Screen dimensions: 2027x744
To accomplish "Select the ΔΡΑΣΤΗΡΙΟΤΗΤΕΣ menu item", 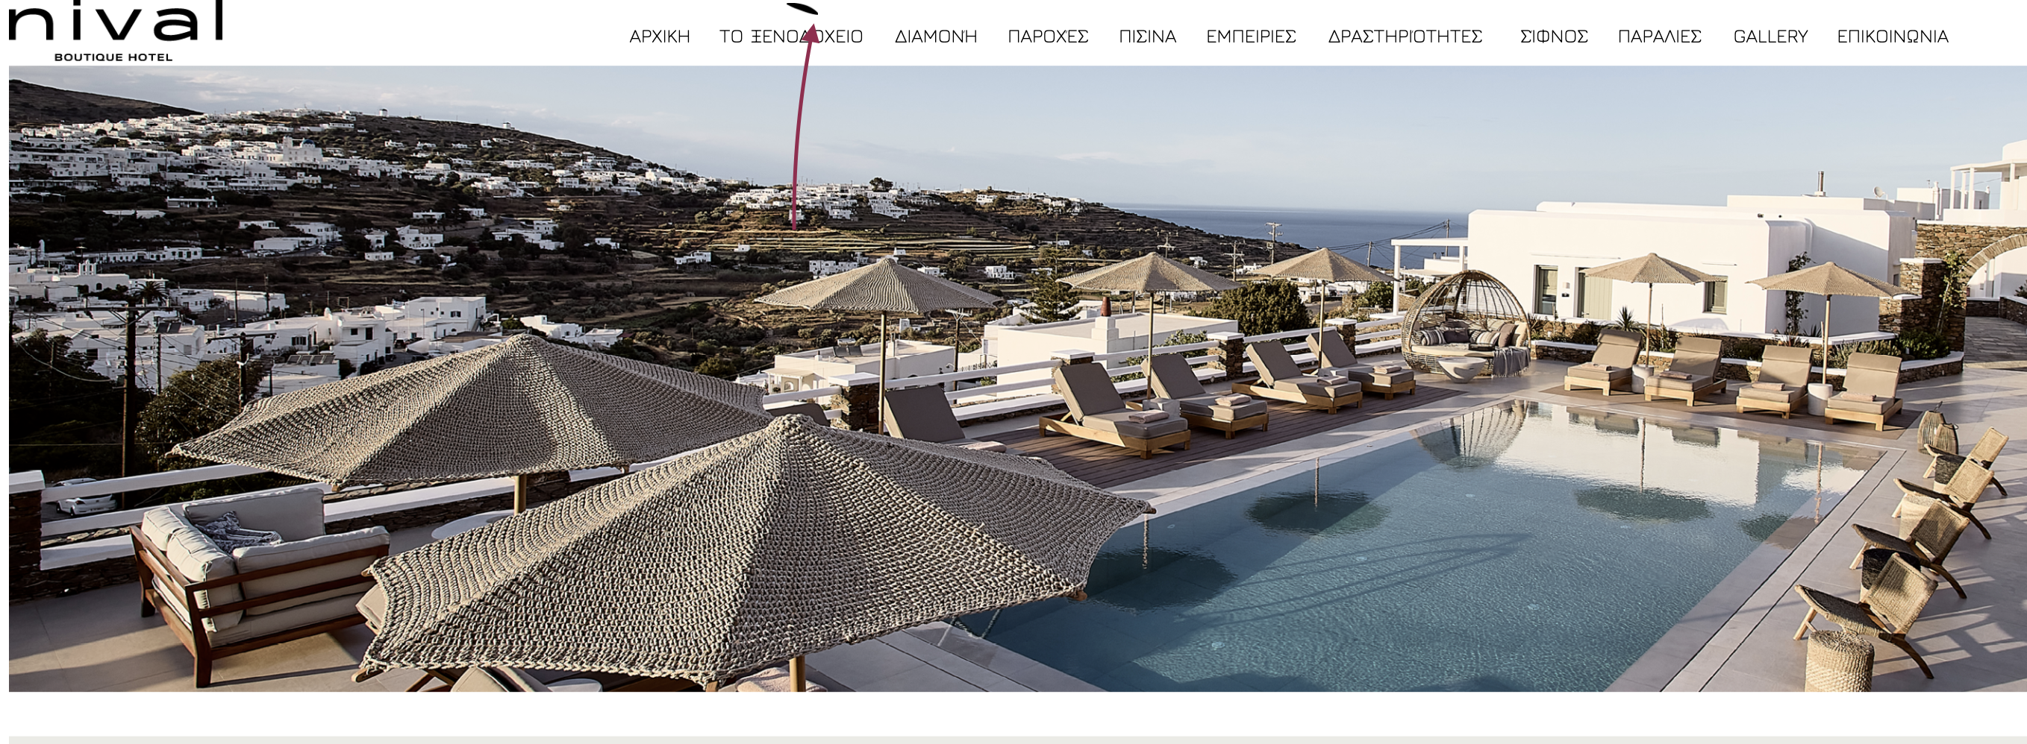I will coord(1405,36).
